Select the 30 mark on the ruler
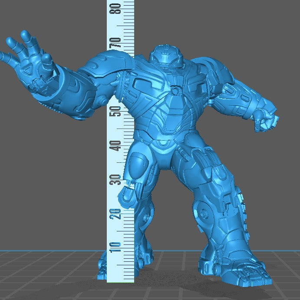This screenshot has width=300, height=300. pyautogui.click(x=115, y=180)
